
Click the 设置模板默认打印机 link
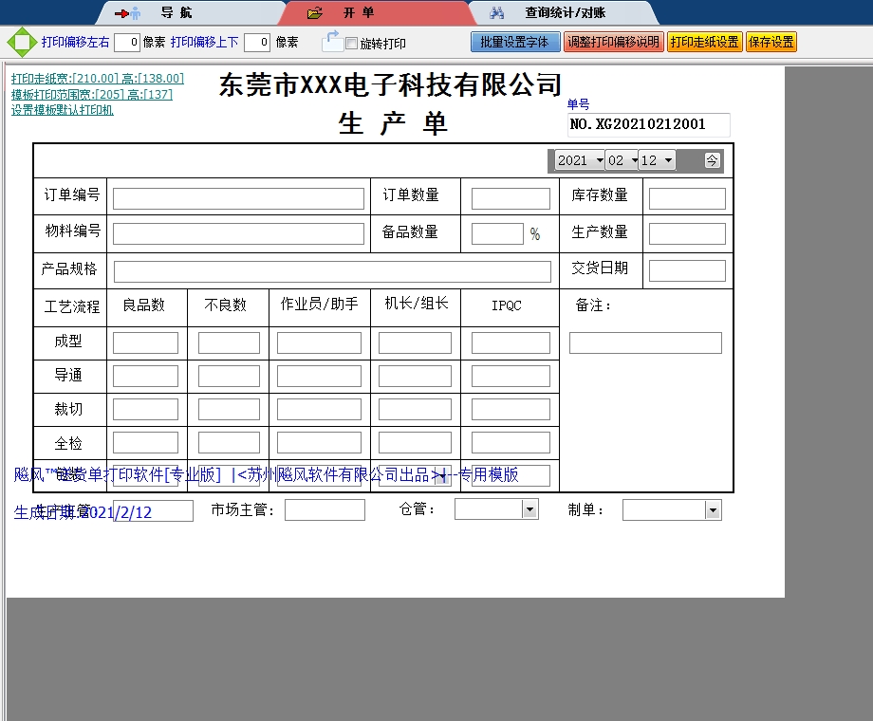coord(63,110)
